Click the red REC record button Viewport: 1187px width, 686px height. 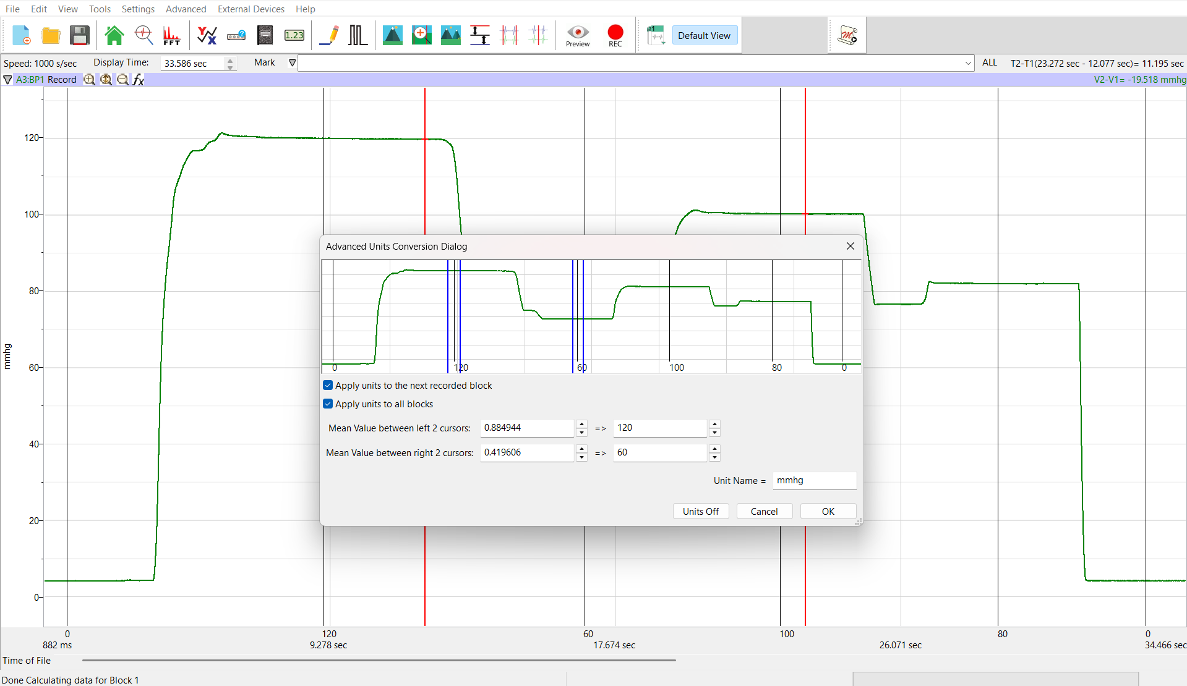click(615, 35)
